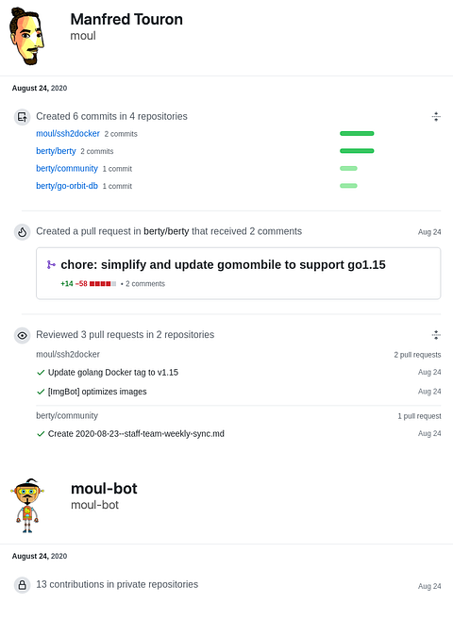Image resolution: width=453 pixels, height=620 pixels.
Task: Click the green checkmark beside ImgBot optimizes images
Action: [41, 392]
